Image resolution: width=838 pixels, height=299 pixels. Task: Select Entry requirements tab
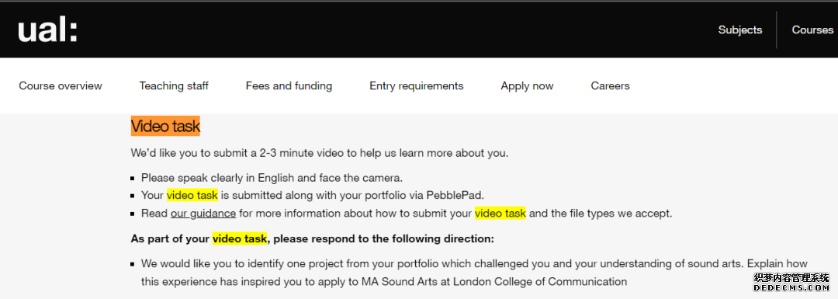[x=417, y=85]
